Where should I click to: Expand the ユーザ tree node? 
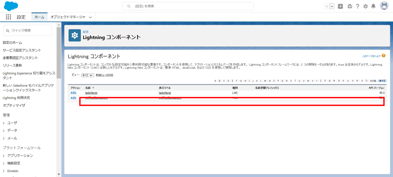[x=4, y=123]
